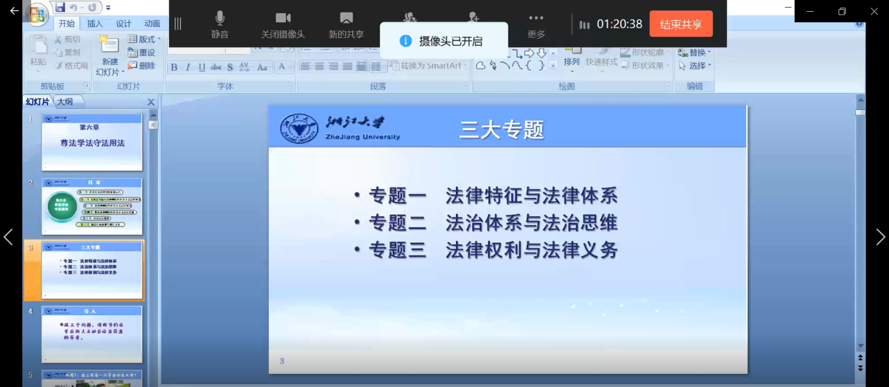Mute the microphone in meeting toolbar
The width and height of the screenshot is (889, 387).
[x=220, y=24]
